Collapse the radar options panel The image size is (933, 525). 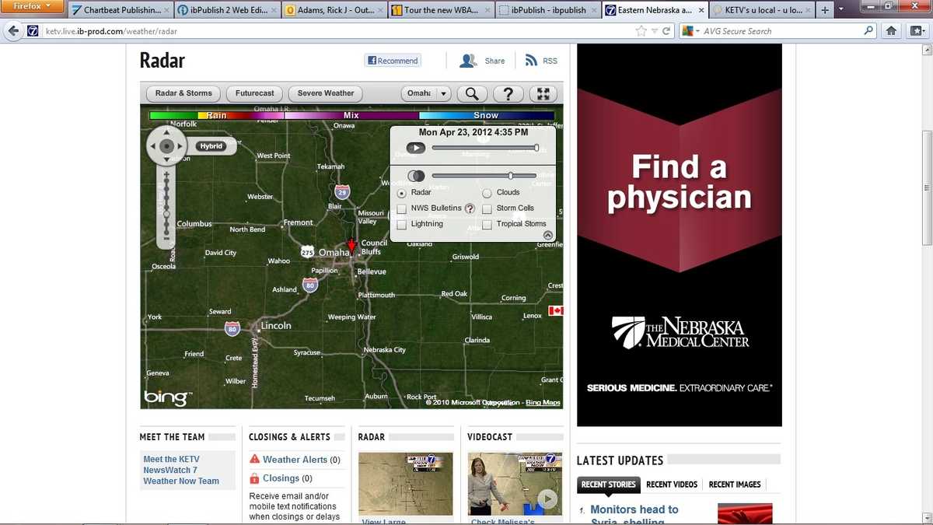tap(548, 234)
